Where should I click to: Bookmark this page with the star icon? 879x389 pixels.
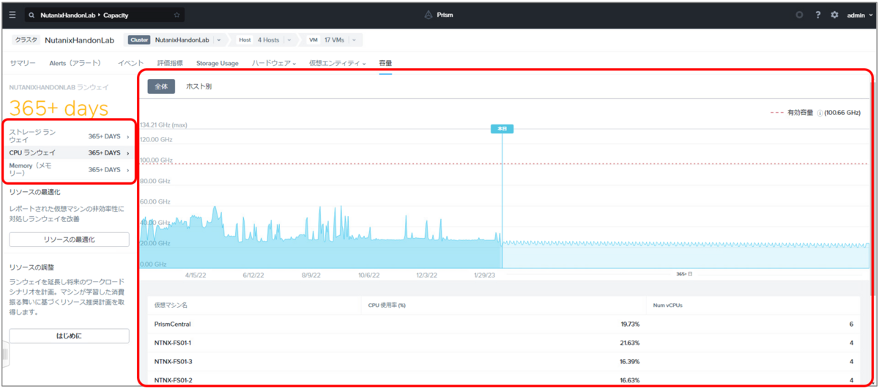pyautogui.click(x=177, y=15)
